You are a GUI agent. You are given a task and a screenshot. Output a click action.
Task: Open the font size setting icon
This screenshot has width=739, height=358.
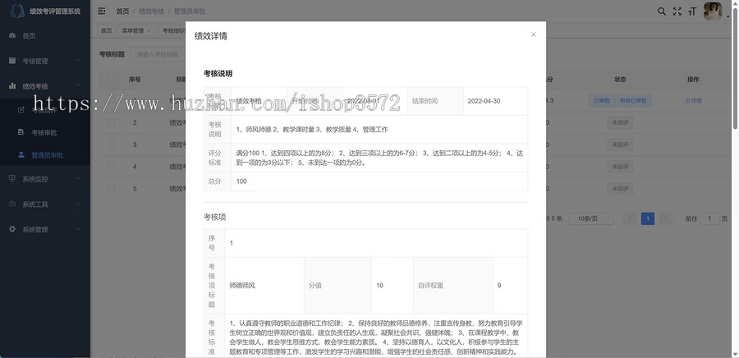692,11
